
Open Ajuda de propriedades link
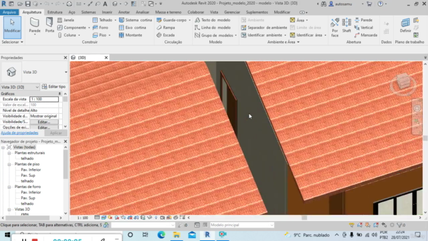coord(19,133)
